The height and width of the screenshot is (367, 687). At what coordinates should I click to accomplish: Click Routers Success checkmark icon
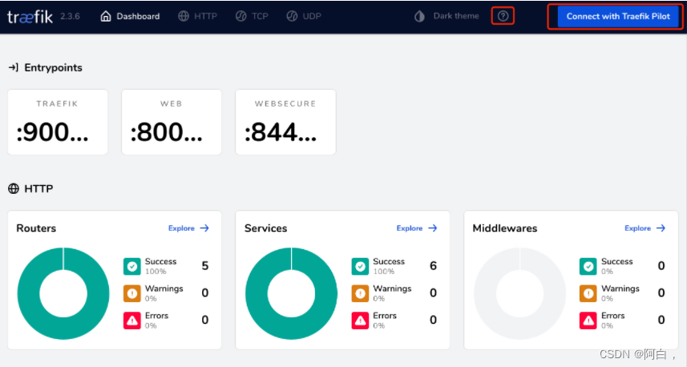coord(132,266)
